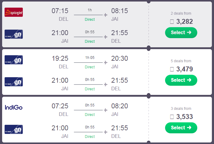Click the 20:30 arrival time at JAI
The width and height of the screenshot is (214, 144).
[x=119, y=58]
